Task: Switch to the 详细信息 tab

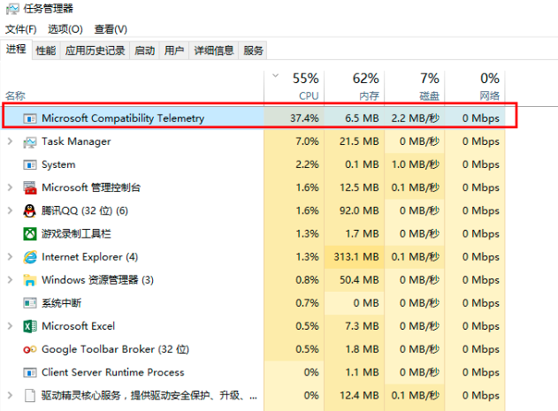Action: click(213, 50)
